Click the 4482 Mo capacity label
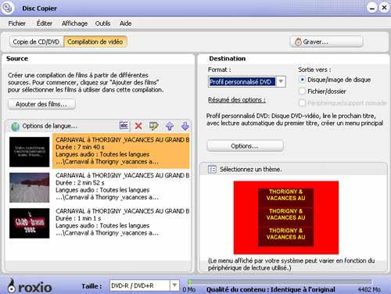The width and height of the screenshot is (391, 294). click(x=369, y=289)
